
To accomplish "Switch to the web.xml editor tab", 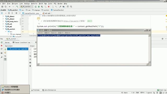I will (47, 13).
